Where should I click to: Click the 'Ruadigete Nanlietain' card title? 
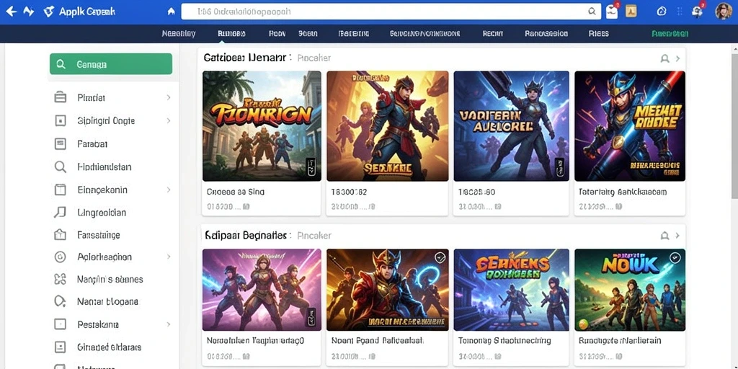[x=620, y=340]
